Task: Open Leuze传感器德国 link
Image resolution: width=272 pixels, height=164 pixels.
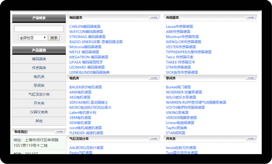Action: [x=179, y=27]
